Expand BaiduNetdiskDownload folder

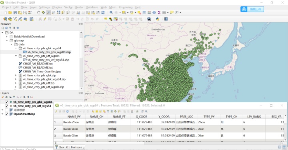pyautogui.click(x=7, y=37)
